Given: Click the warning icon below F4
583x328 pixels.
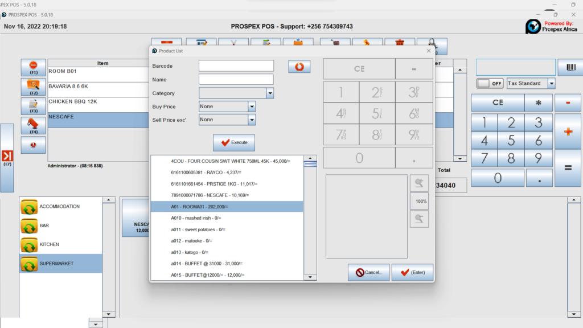Looking at the screenshot, I should pos(33,145).
